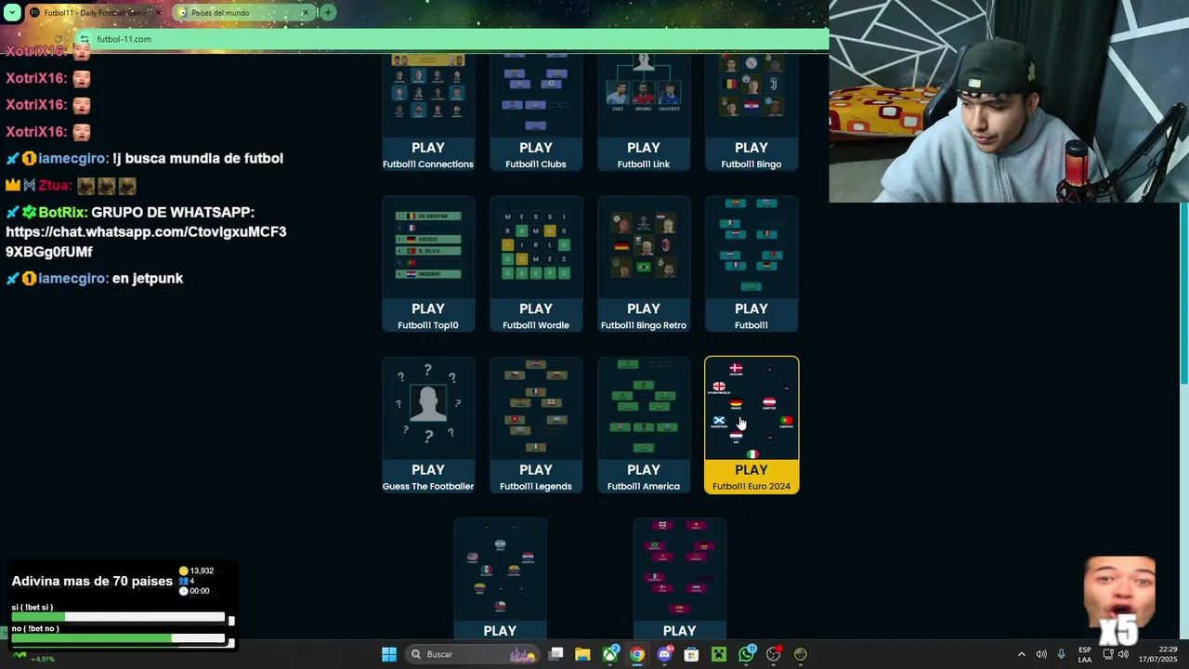The image size is (1189, 669).
Task: Play Futbol11 Link
Action: click(x=644, y=113)
